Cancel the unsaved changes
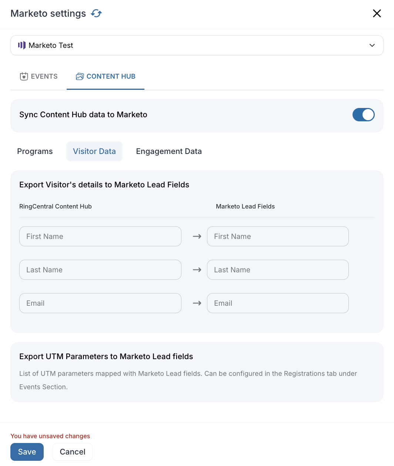394x466 pixels. coord(73,452)
